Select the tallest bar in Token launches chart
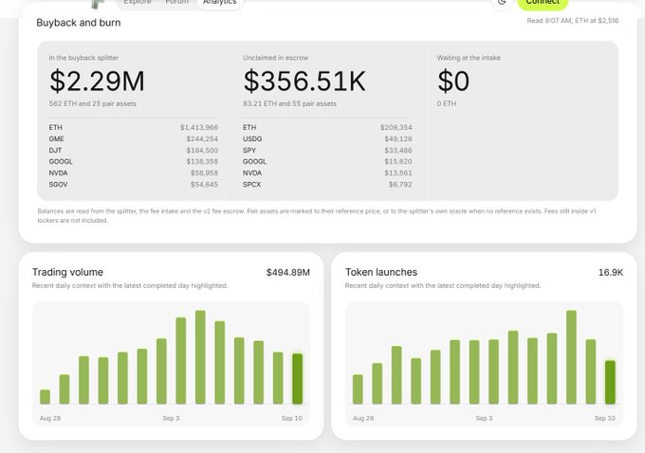Viewport: 645px width, 453px height. 571,357
